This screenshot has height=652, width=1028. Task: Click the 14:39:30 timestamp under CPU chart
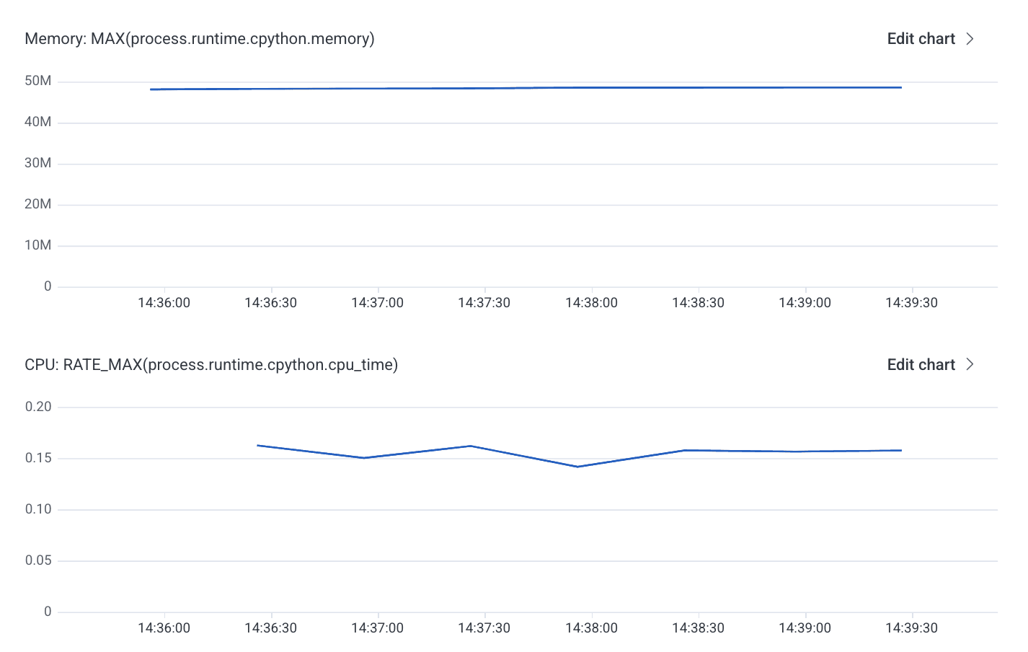tap(911, 628)
